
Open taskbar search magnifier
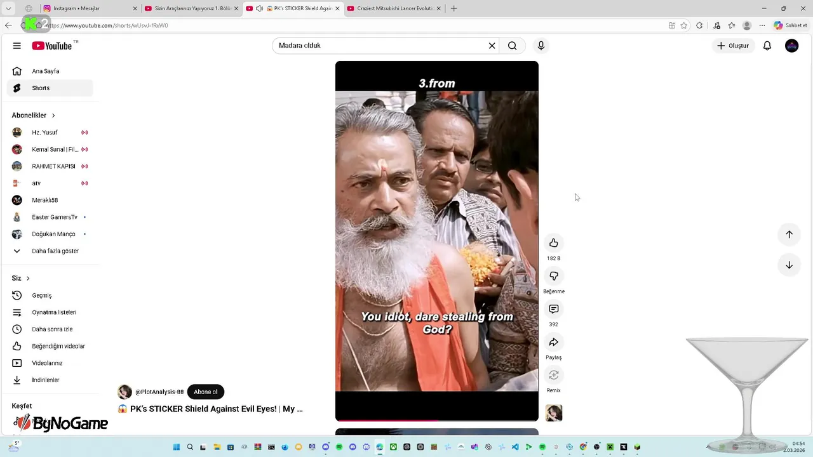190,447
